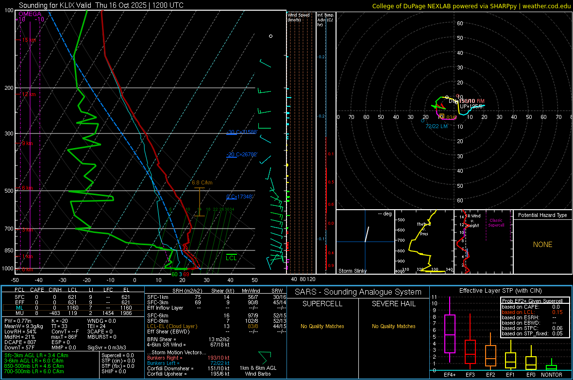Select the '15 km' height marker
The width and height of the screenshot is (573, 380).
click(29, 40)
